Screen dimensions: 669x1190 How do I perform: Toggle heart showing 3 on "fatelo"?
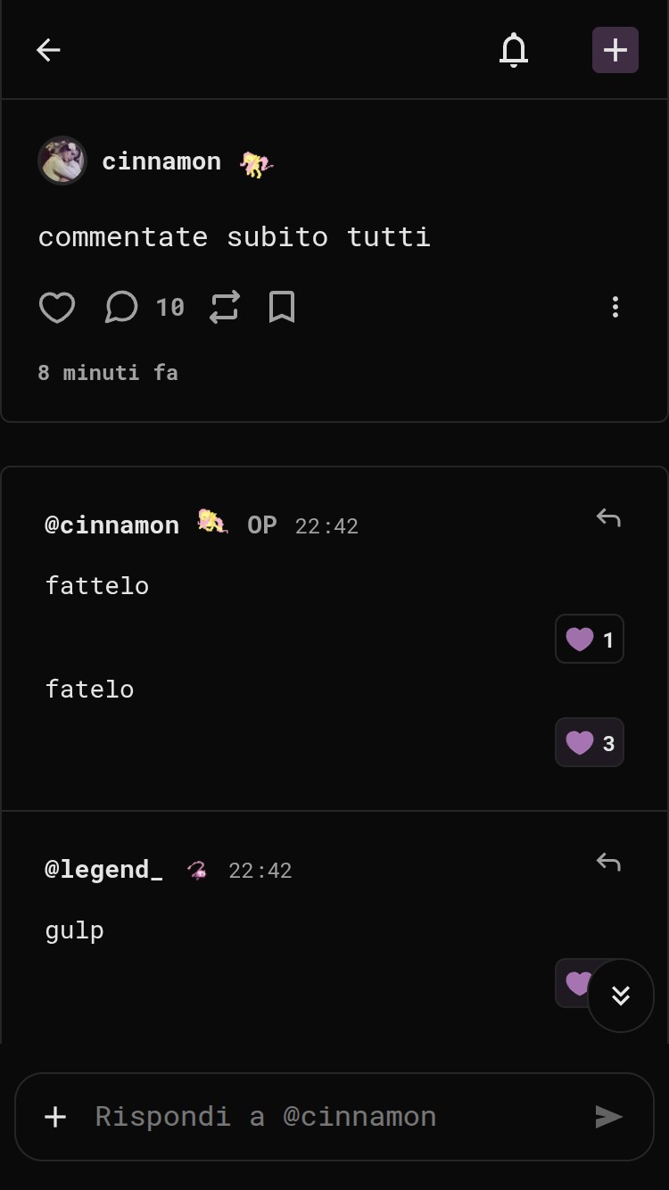click(x=590, y=743)
